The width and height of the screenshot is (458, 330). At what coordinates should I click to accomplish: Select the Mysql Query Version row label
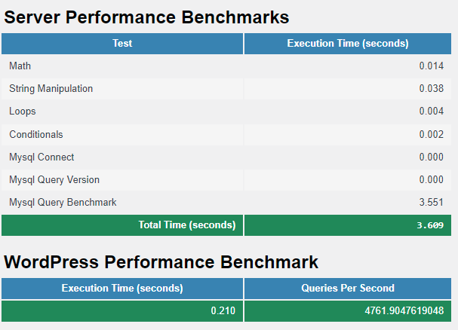pos(54,180)
